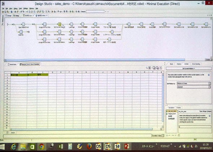213x152 pixels.
Task: Click the Open Output Excel step node
Action: [x=23, y=24]
